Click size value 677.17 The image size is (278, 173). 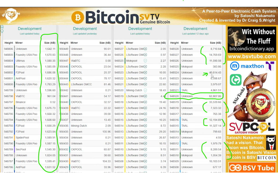[x=217, y=167]
